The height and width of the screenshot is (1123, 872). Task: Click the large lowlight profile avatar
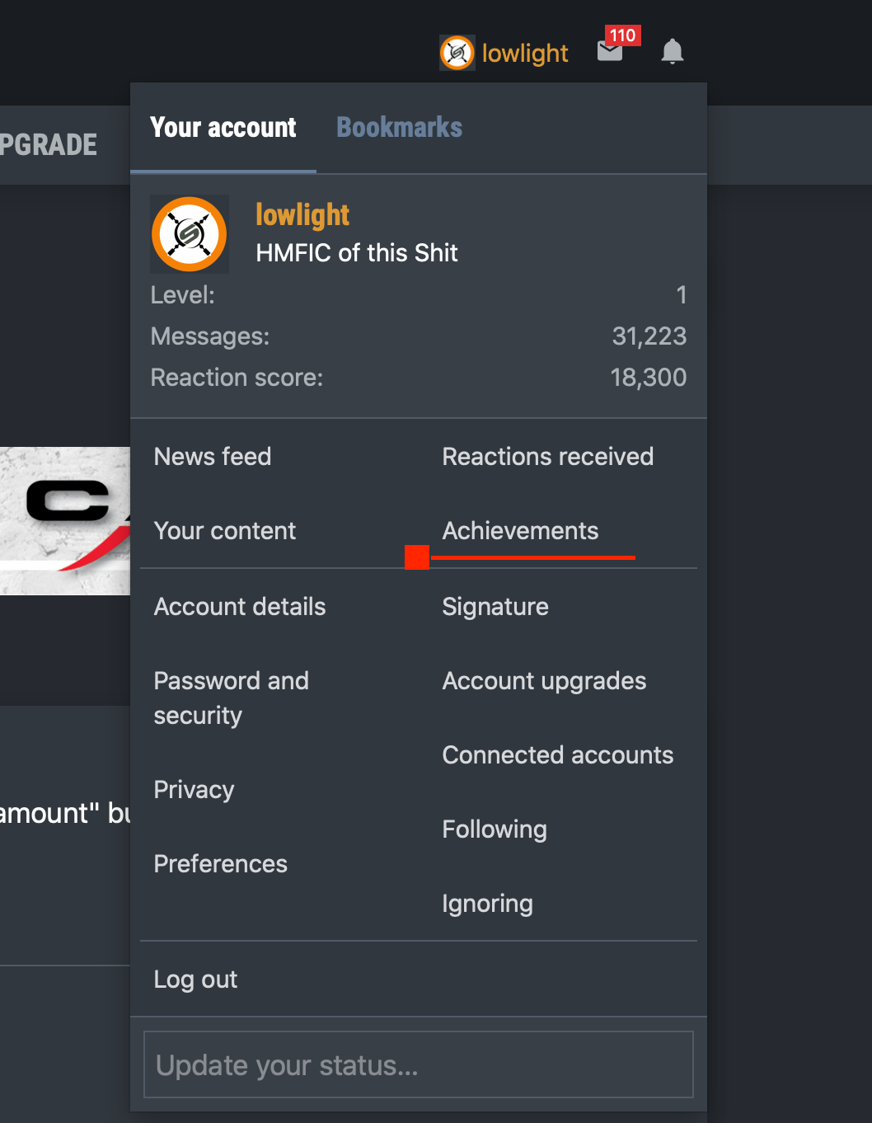[x=190, y=234]
